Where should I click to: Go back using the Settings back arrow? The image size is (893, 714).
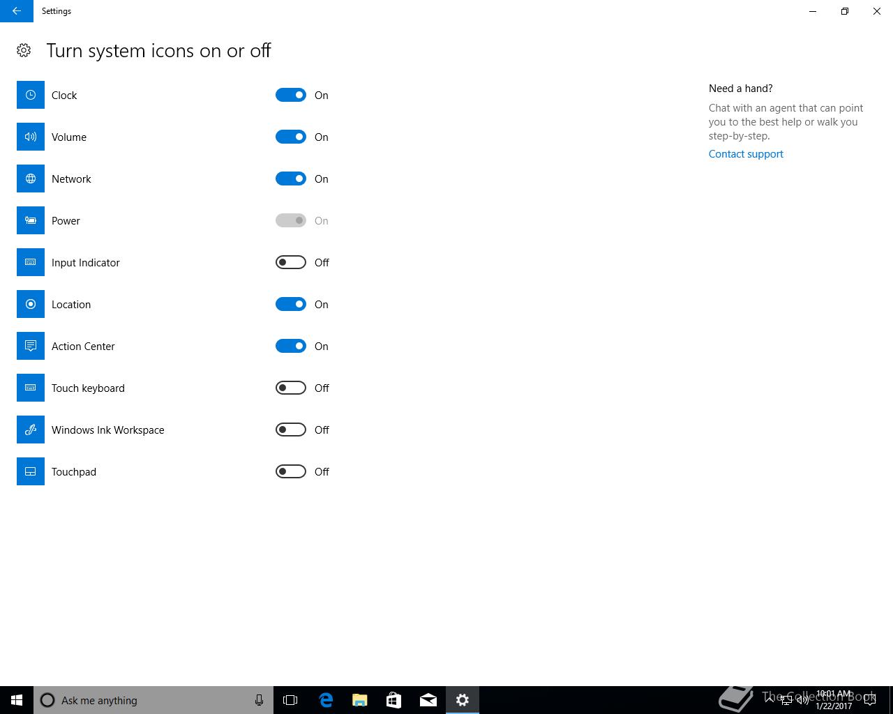(17, 11)
